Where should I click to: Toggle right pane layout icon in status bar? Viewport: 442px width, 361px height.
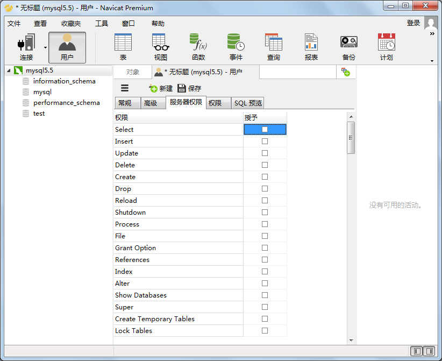coord(429,351)
